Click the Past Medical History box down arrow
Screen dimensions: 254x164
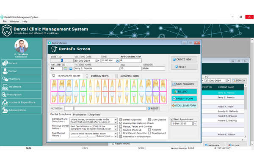[x=116, y=137]
